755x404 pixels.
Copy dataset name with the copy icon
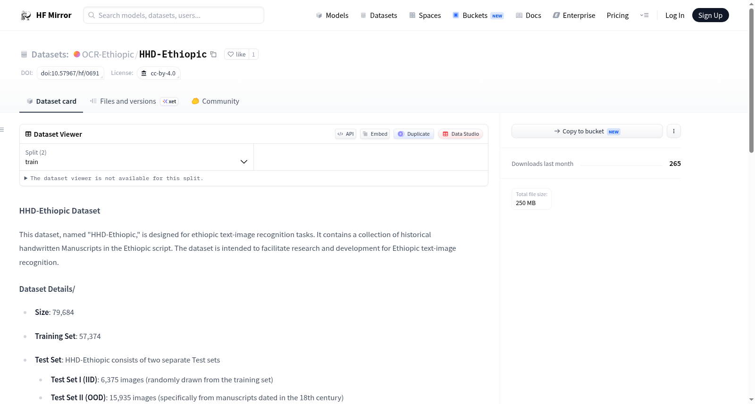pos(213,54)
